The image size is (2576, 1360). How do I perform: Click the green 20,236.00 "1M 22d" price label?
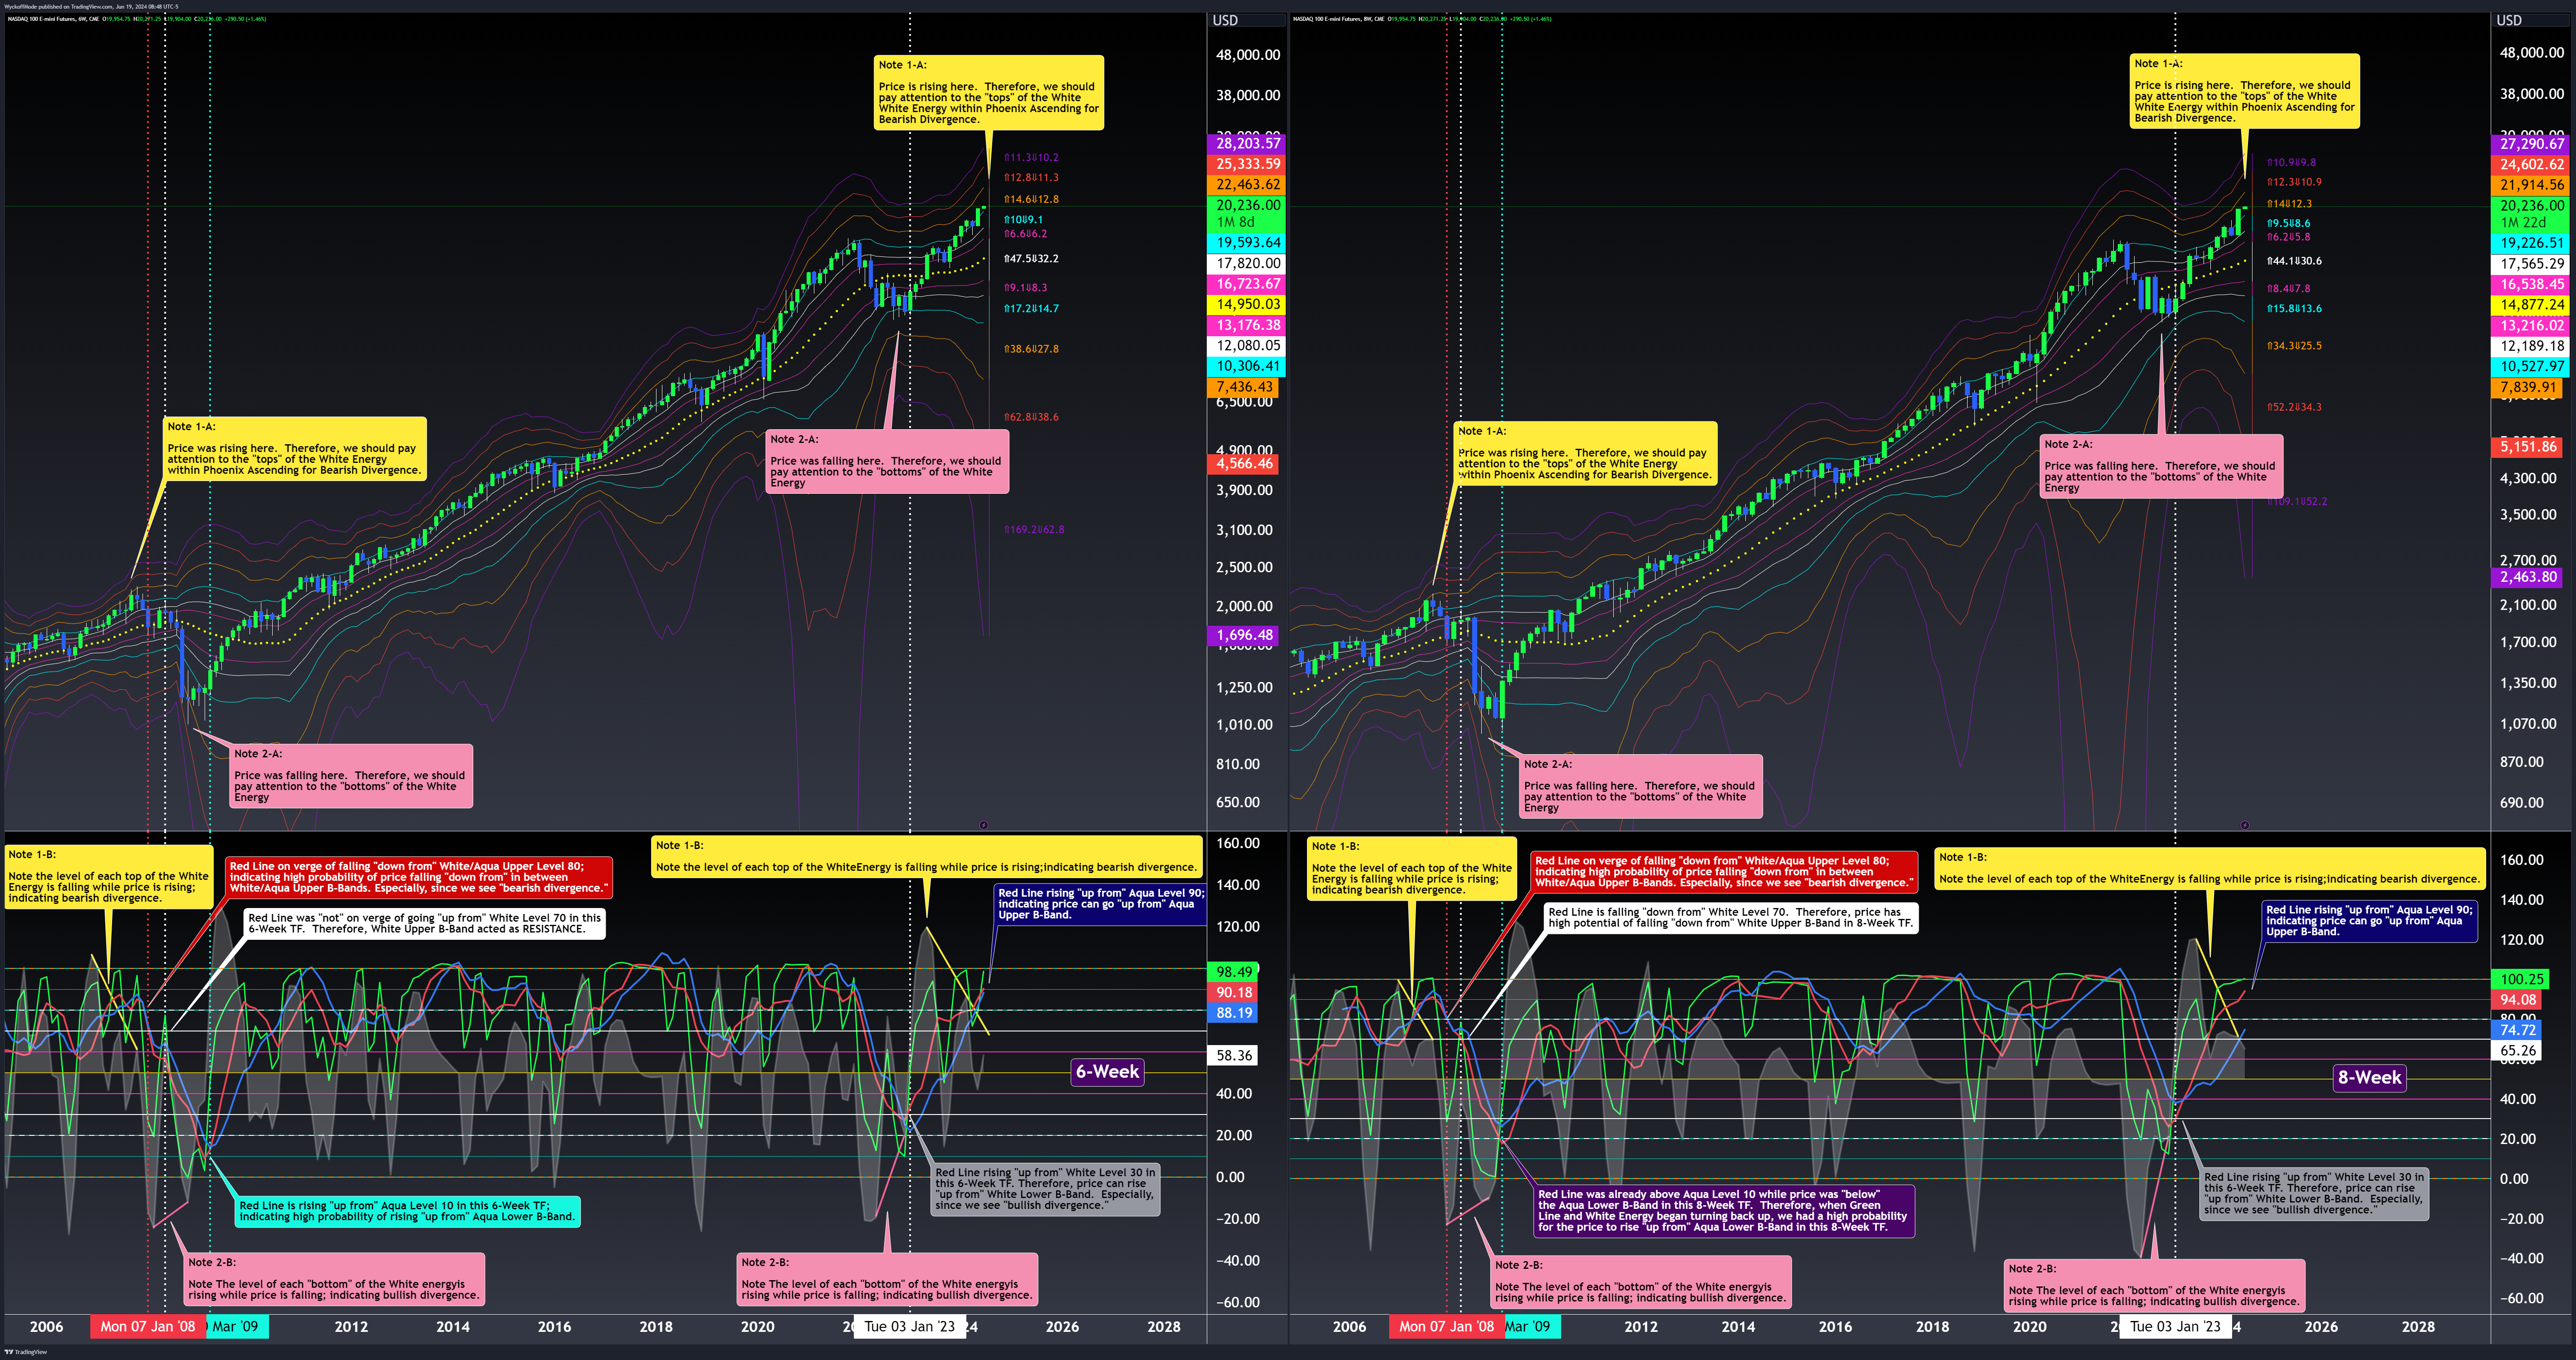tap(2531, 214)
